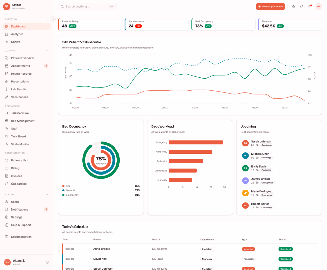Screen dimensions: 327x270
Task: Click the Onboarding checklist icon
Action: (7, 184)
